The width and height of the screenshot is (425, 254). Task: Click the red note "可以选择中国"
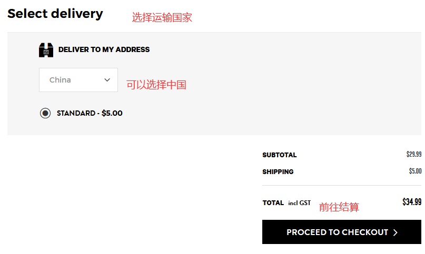click(x=156, y=85)
